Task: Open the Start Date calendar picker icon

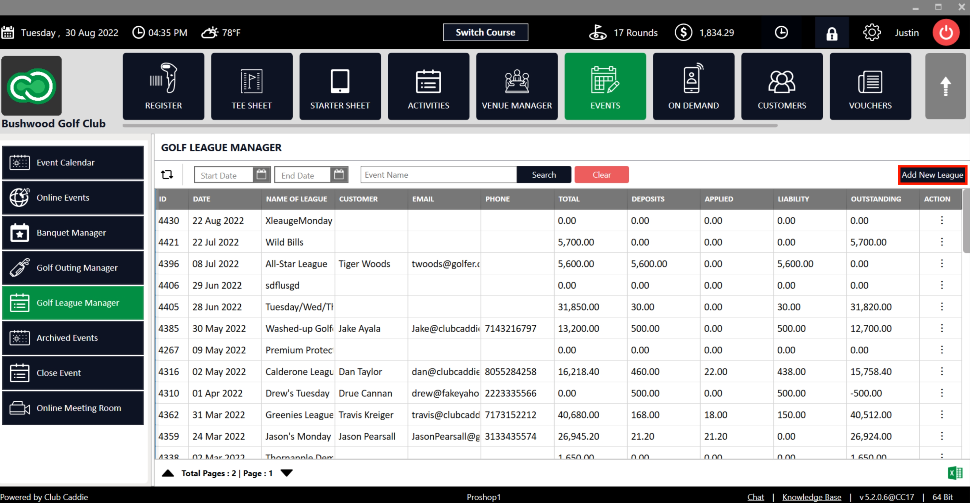Action: [261, 175]
